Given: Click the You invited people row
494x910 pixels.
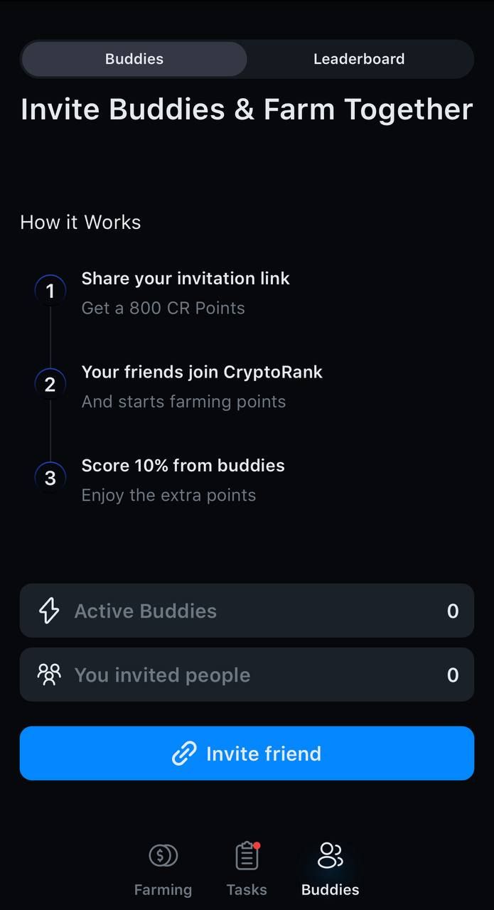Looking at the screenshot, I should click(247, 675).
